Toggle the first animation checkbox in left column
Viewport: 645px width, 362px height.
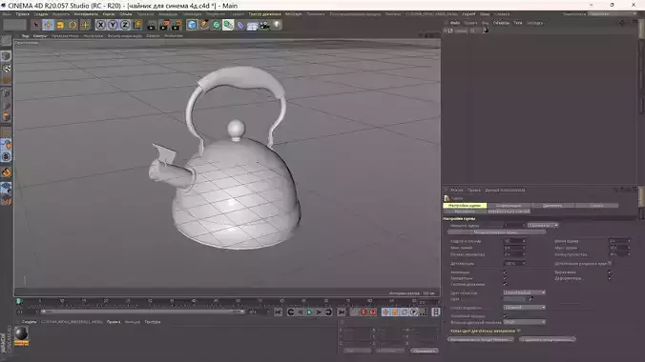(x=505, y=272)
